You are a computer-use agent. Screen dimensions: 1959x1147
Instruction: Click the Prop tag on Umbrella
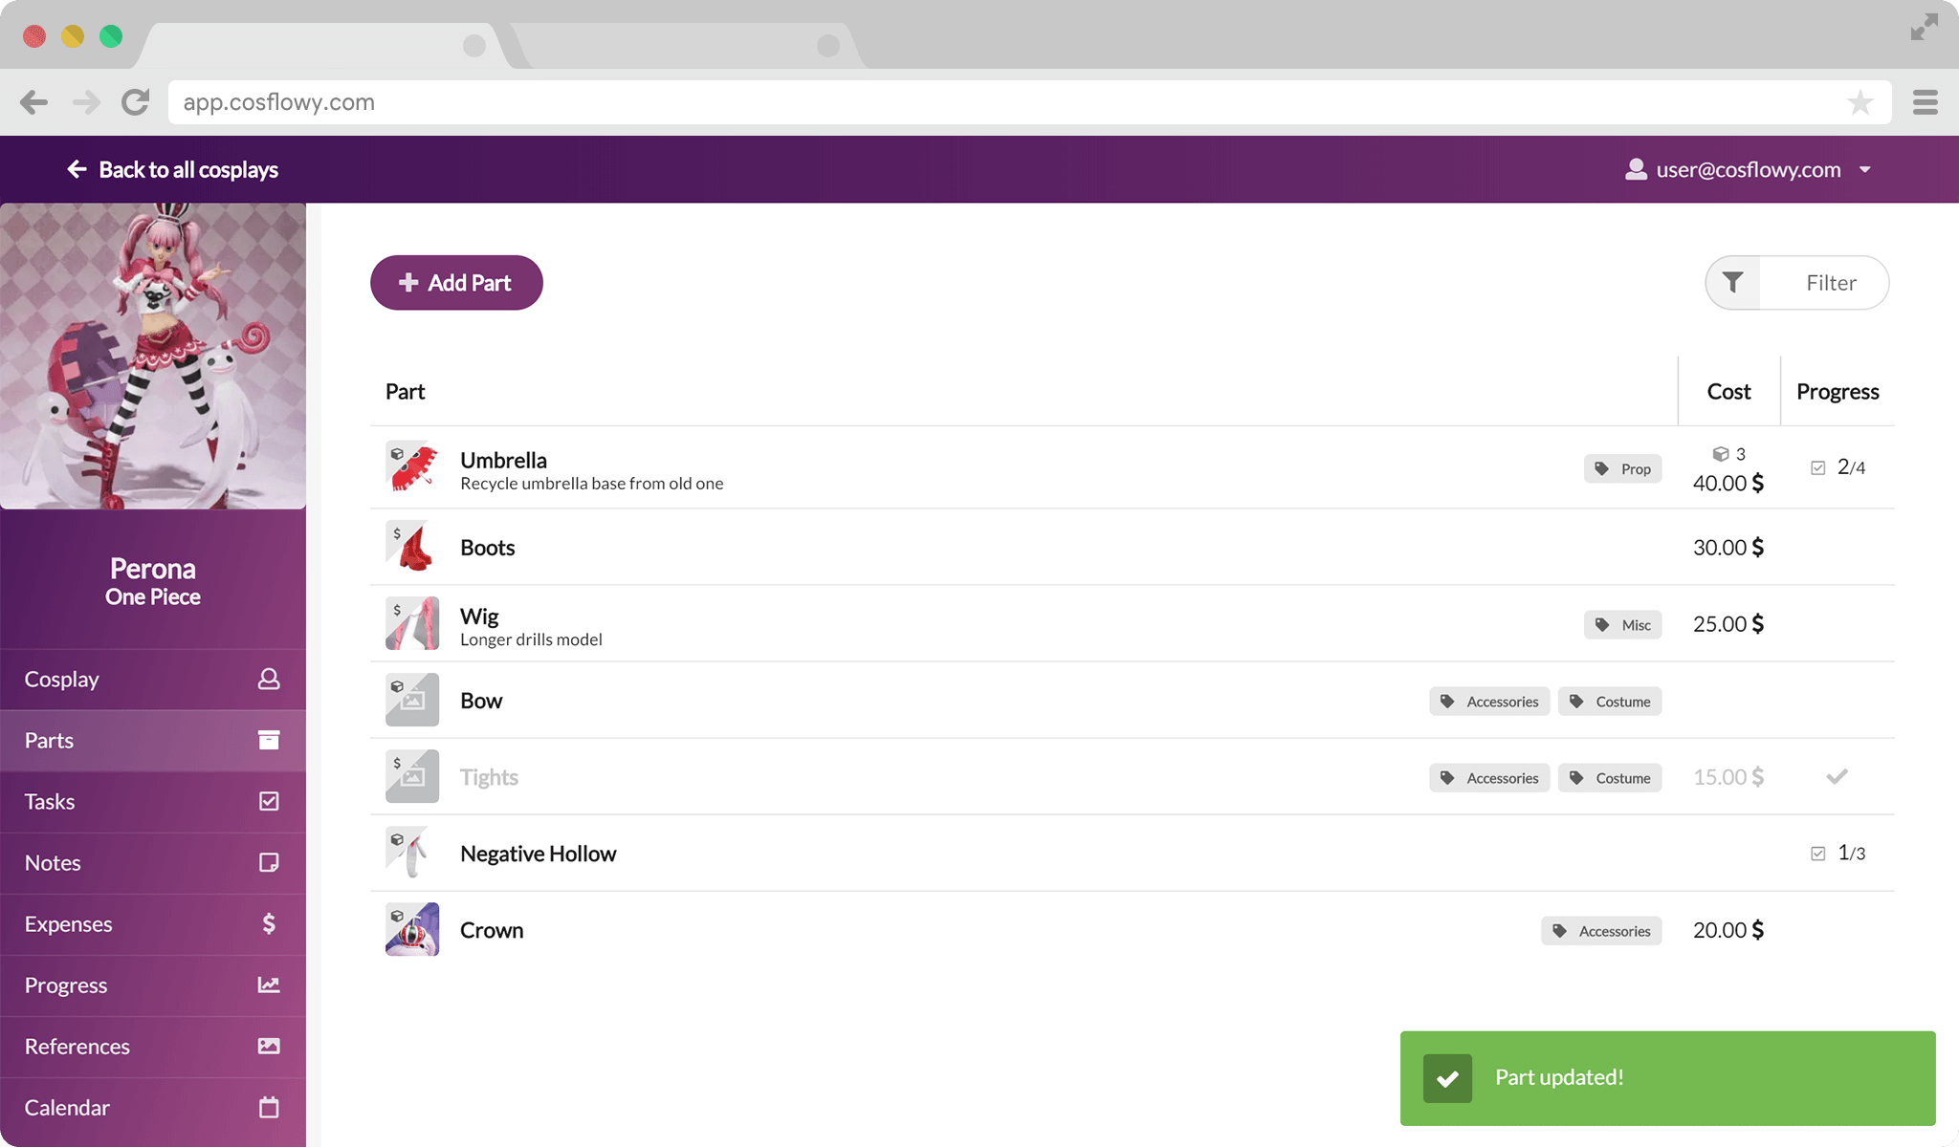pyautogui.click(x=1623, y=469)
